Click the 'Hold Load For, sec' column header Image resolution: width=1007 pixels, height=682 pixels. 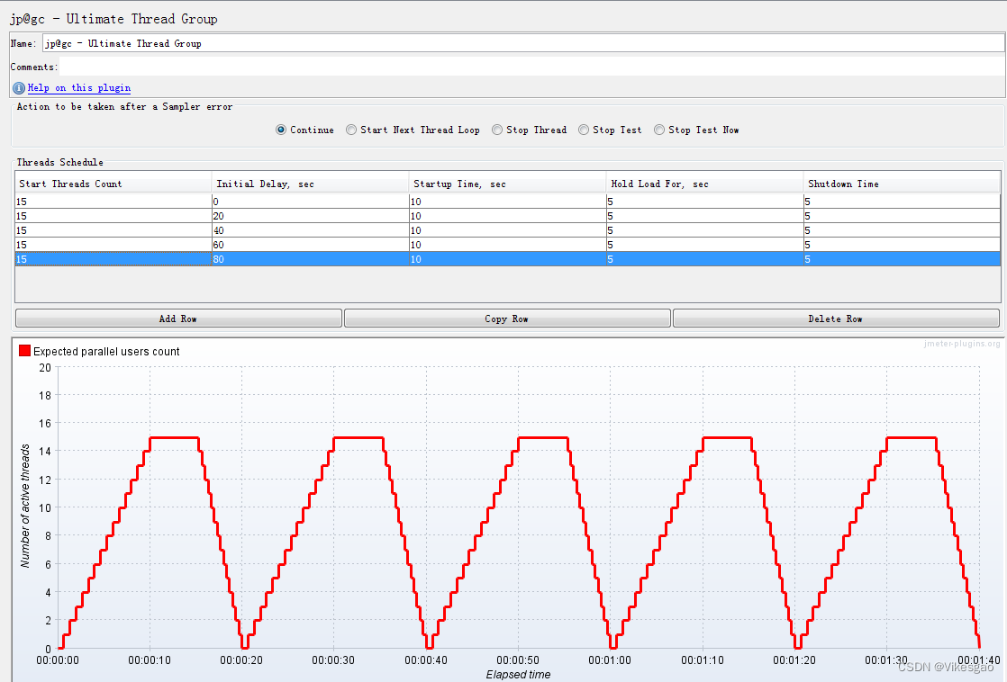(704, 184)
